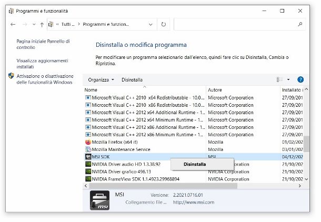
Task: Select Visual C++ 2010 x86 Redistributable entry
Action: (x=148, y=105)
